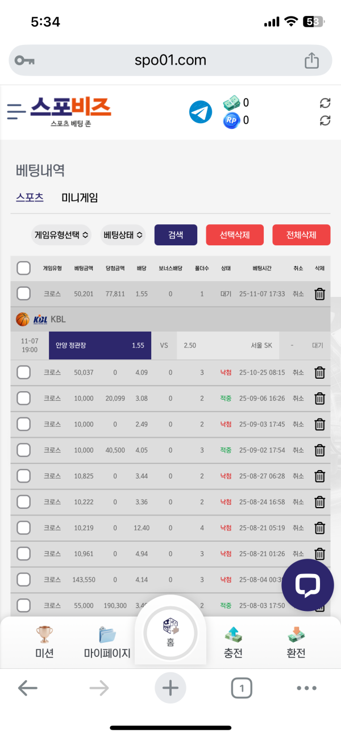The image size is (341, 737).
Task: Open the 마이페이지 bottom nav item
Action: pyautogui.click(x=107, y=642)
